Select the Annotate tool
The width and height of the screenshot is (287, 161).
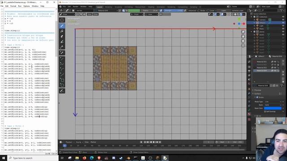click(62, 91)
